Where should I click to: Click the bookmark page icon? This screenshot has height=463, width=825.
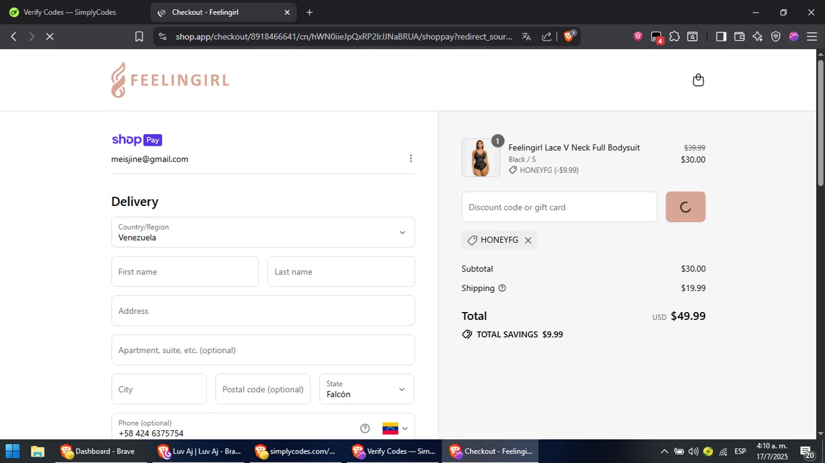139,36
